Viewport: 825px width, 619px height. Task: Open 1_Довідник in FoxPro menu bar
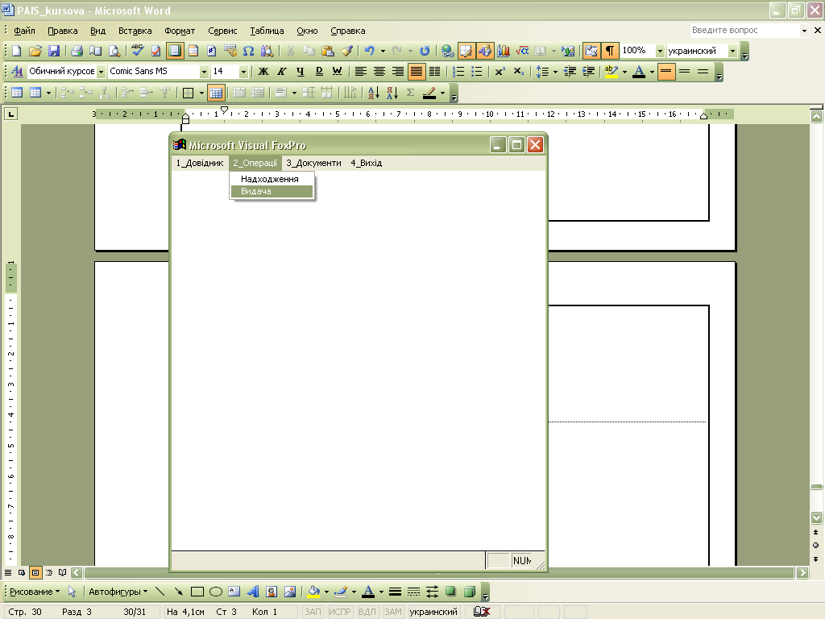(x=200, y=163)
